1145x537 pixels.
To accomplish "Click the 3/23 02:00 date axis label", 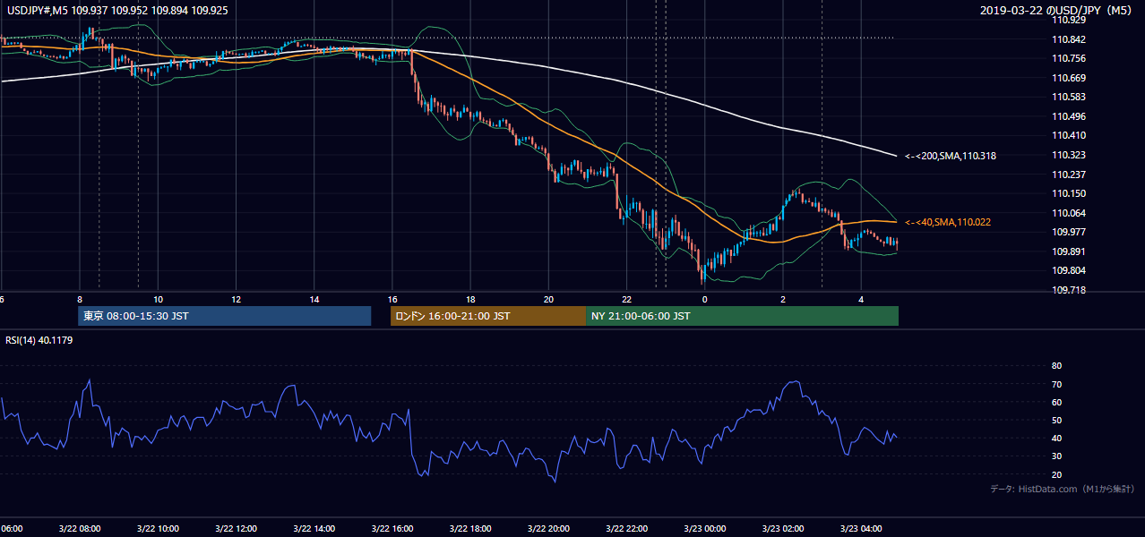I will tap(783, 528).
